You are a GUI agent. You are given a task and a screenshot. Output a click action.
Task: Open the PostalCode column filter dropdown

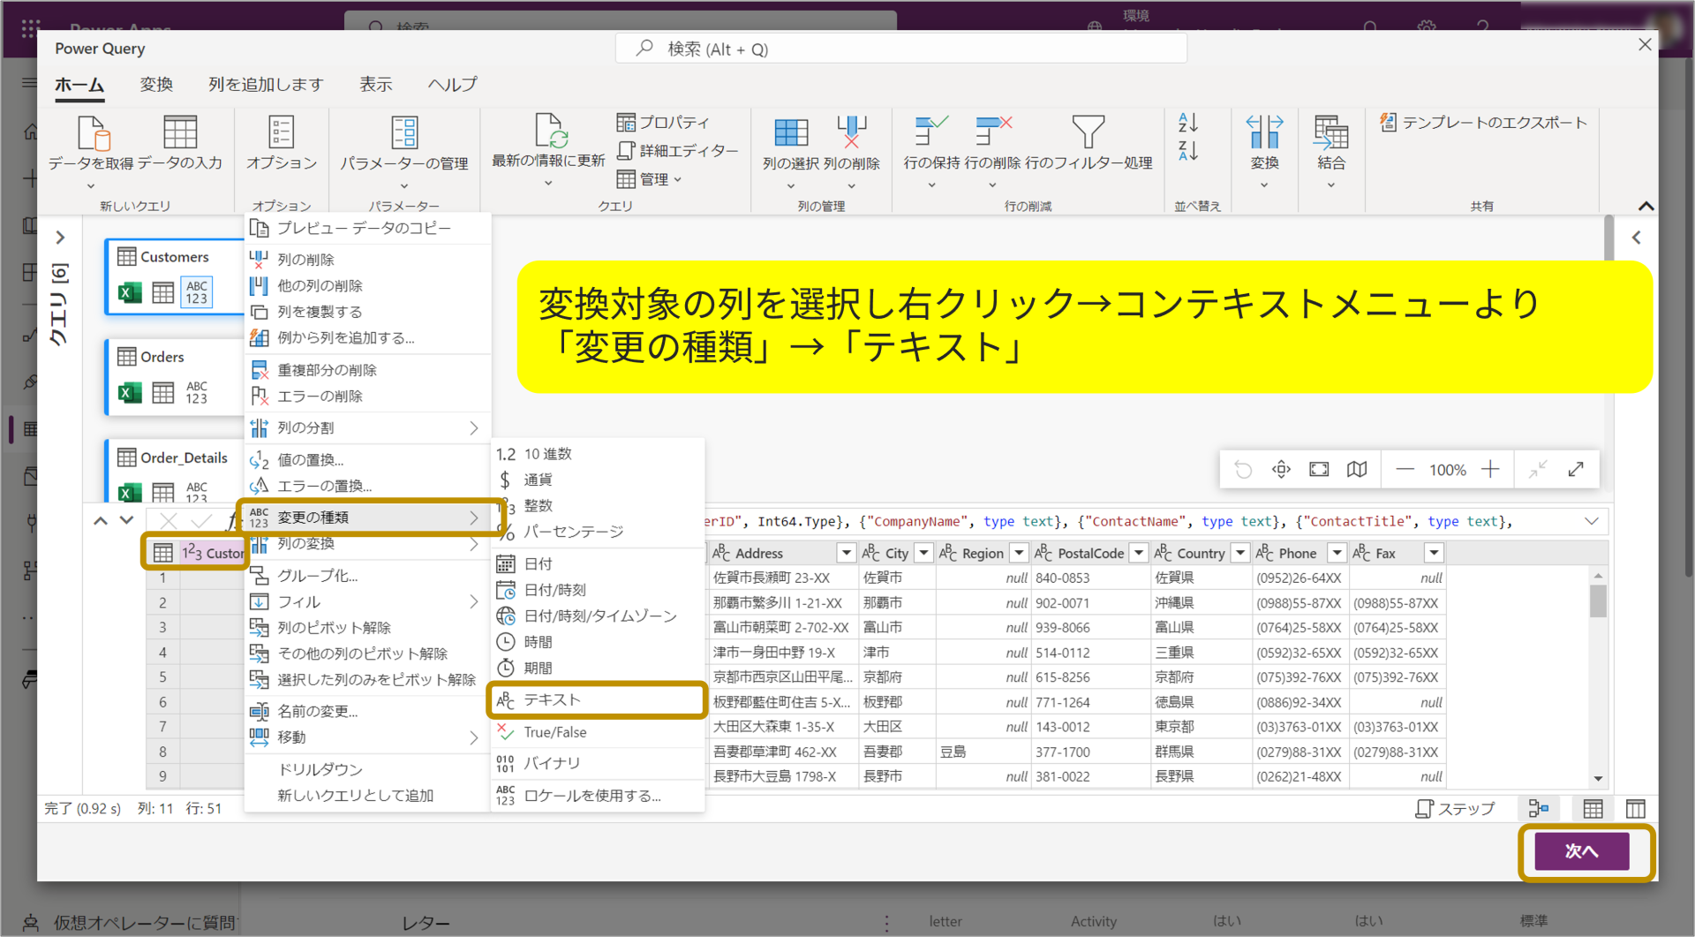click(1139, 553)
